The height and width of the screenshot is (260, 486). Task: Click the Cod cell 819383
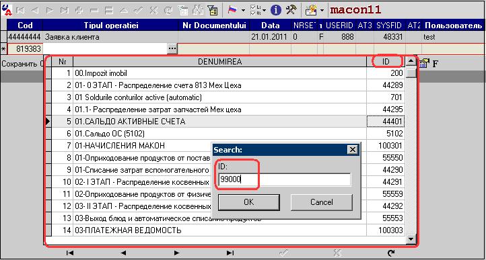click(25, 49)
